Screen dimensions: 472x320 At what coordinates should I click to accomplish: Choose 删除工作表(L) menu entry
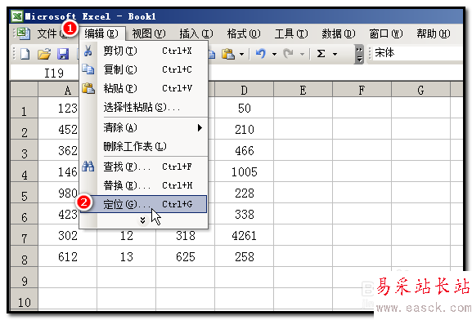[x=144, y=146]
